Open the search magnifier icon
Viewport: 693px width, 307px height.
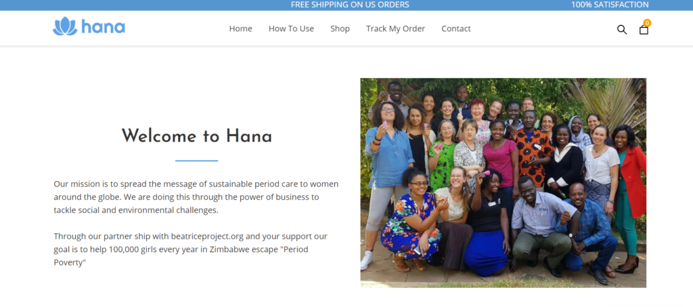tap(622, 30)
